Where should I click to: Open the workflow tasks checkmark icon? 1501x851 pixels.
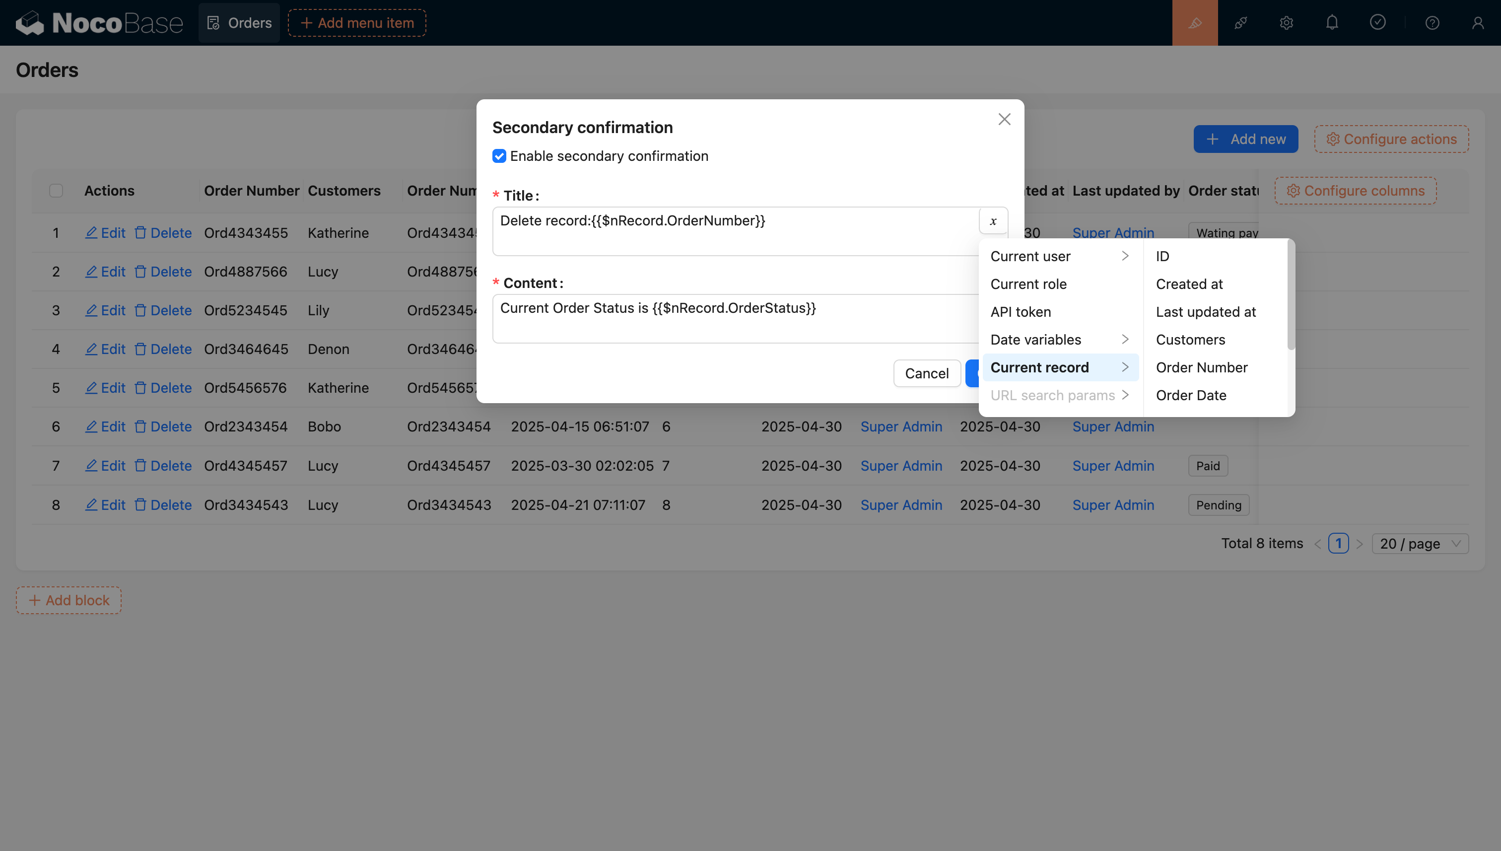(x=1377, y=23)
